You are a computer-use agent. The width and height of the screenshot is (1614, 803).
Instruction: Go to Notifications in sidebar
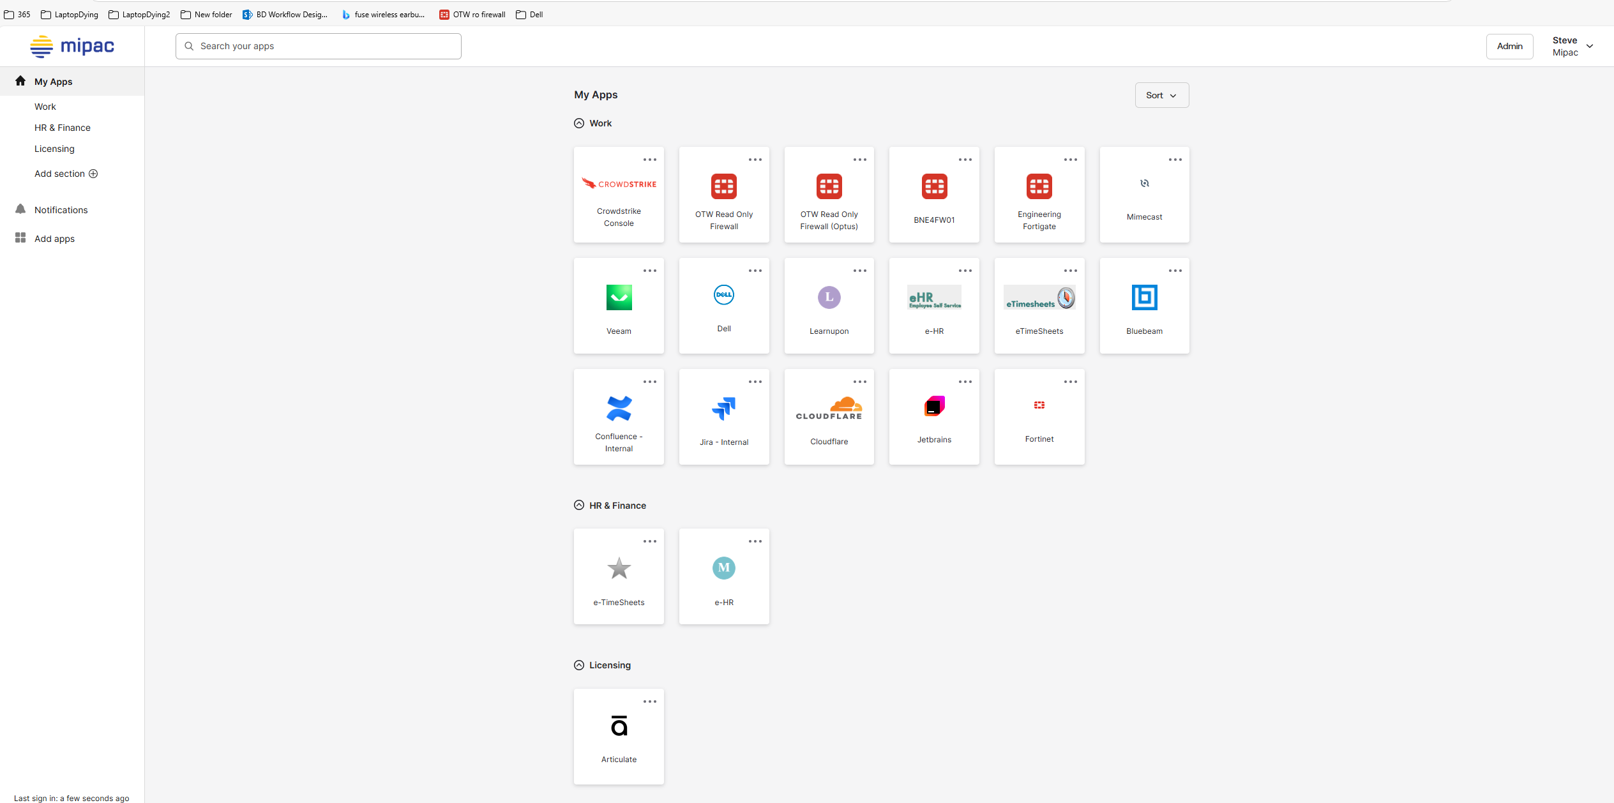(x=61, y=210)
